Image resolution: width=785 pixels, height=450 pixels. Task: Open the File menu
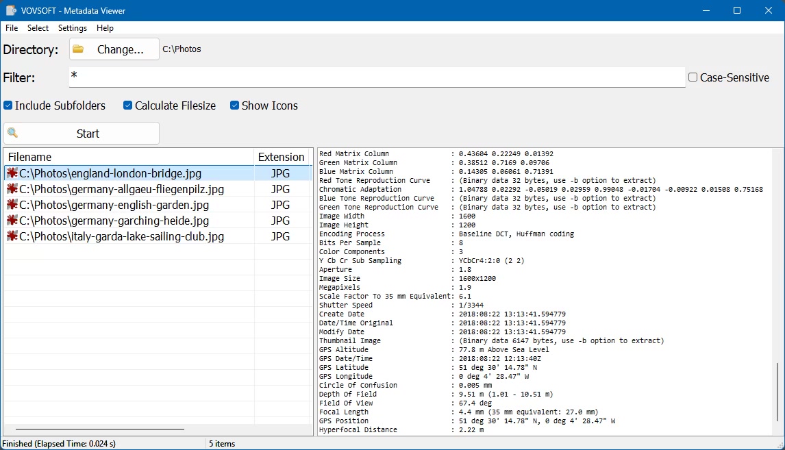[12, 28]
